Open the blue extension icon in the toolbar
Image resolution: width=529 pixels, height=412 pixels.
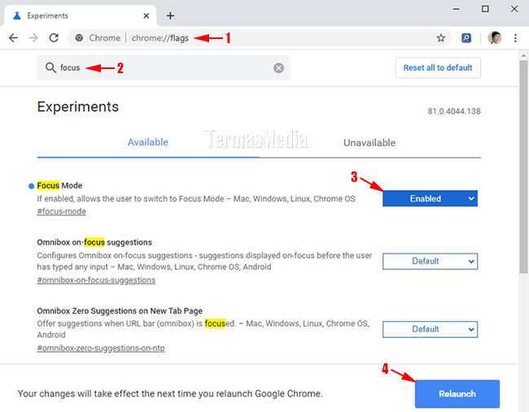pyautogui.click(x=466, y=37)
